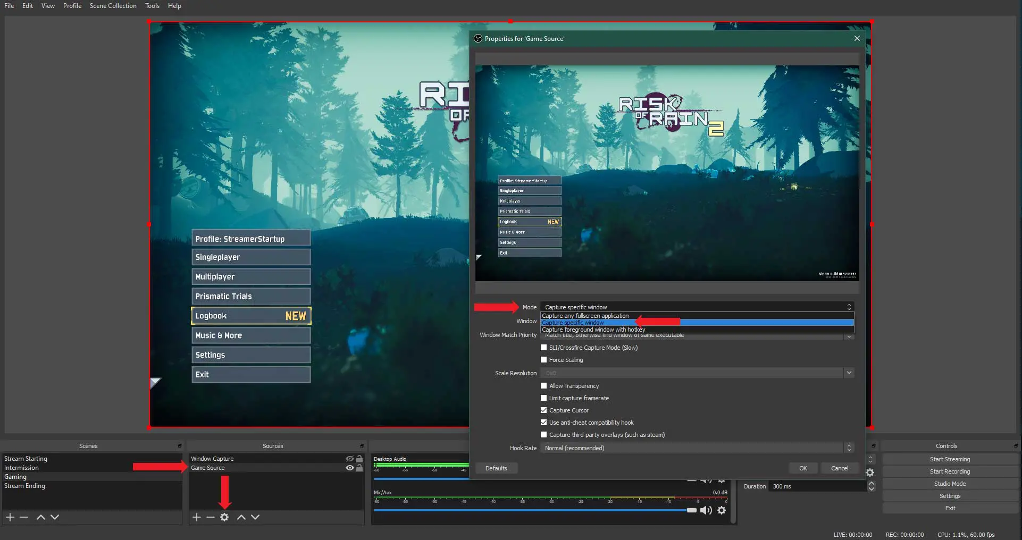Viewport: 1022px width, 540px height.
Task: Open the Profile menu
Action: [x=72, y=6]
